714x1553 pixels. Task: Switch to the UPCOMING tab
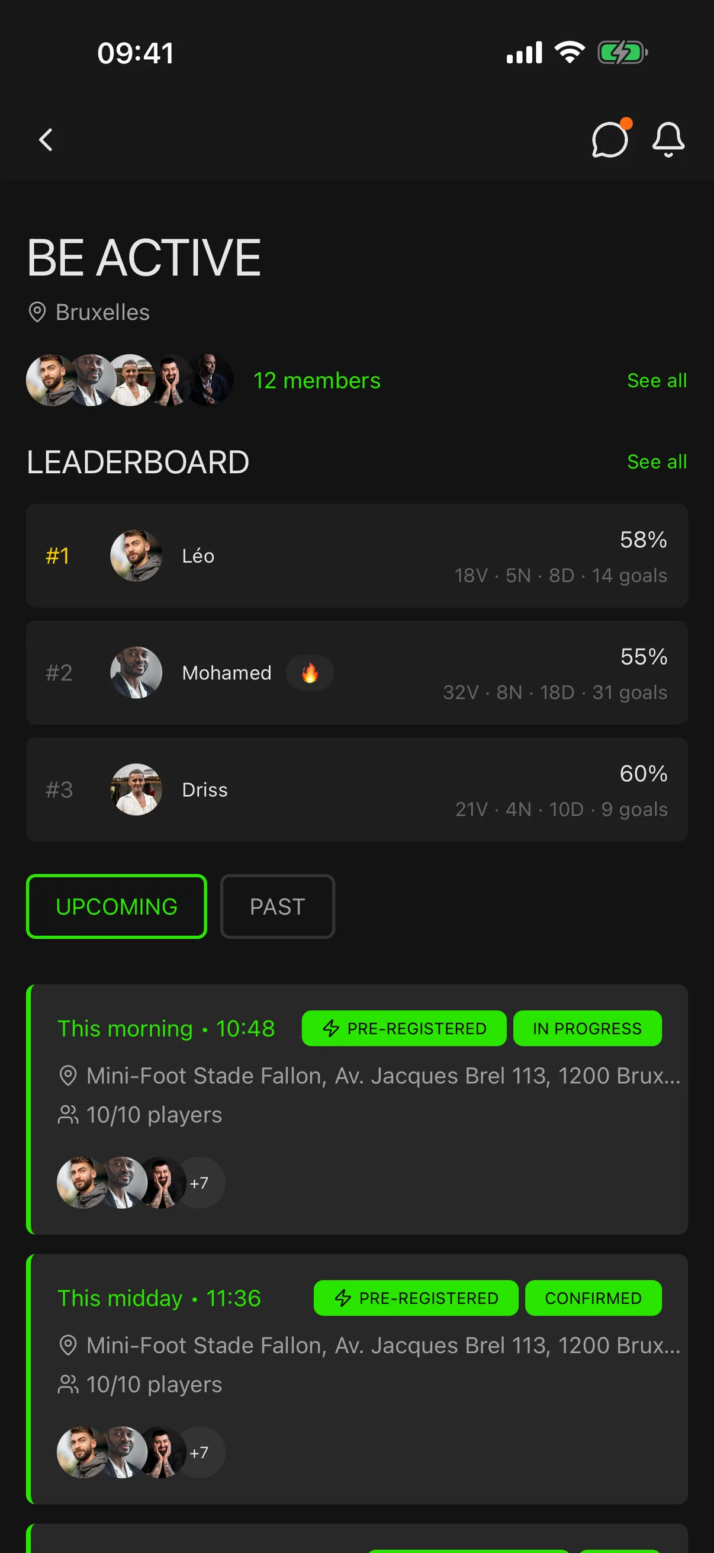[x=116, y=906]
